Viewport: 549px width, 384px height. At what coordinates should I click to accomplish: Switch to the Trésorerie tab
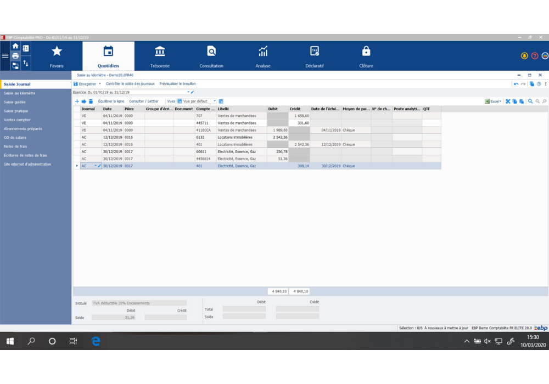160,57
